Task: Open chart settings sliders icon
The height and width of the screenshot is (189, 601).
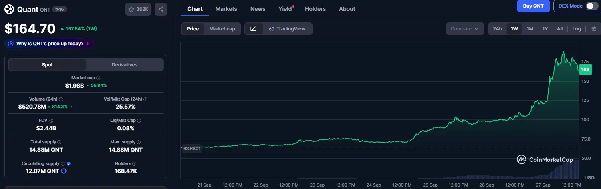Action: coord(594,29)
